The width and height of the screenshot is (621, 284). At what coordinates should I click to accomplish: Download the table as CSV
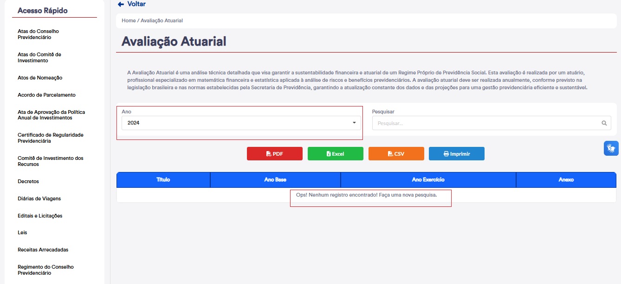[396, 154]
